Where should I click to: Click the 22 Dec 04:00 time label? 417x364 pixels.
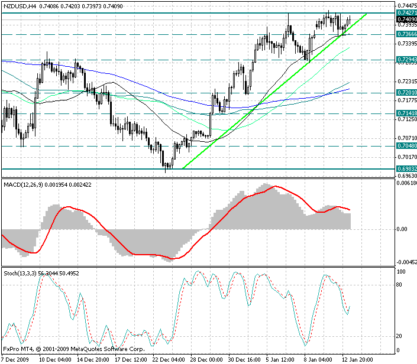pos(169,360)
